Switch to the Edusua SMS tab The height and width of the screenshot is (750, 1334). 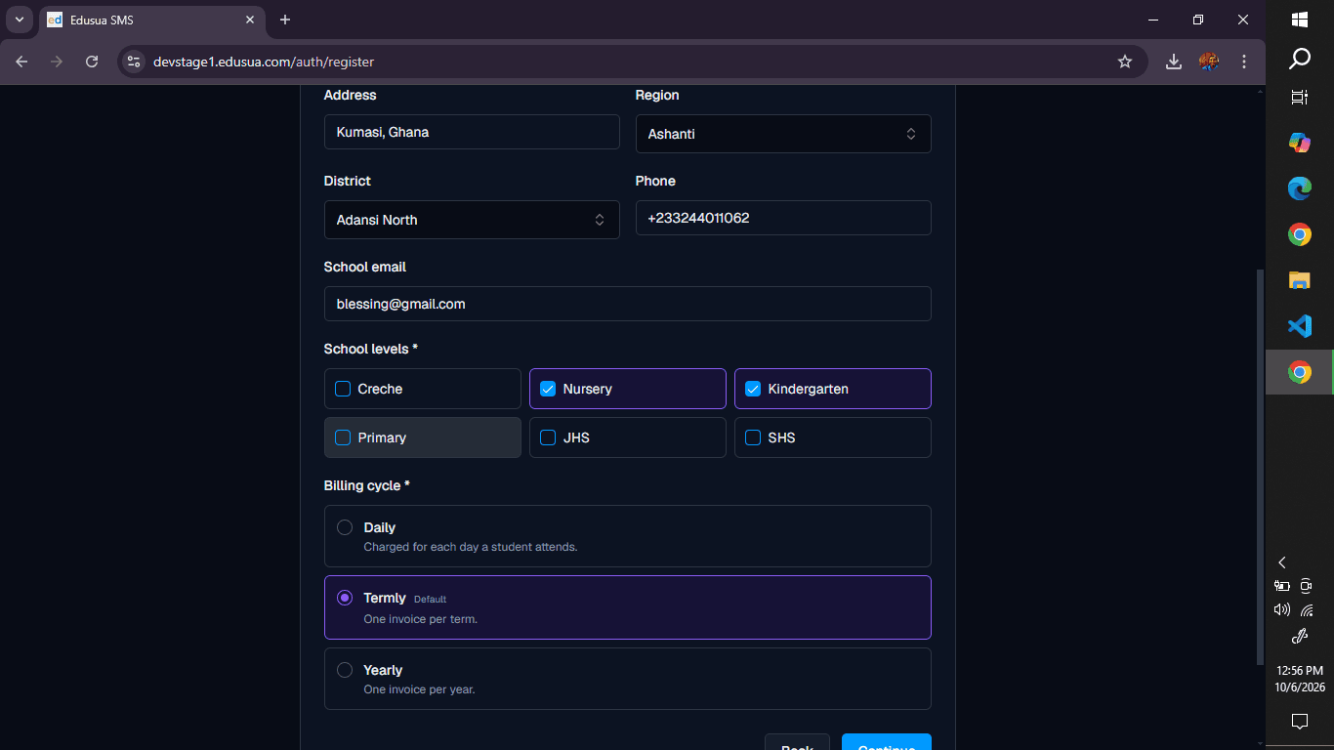click(x=150, y=20)
